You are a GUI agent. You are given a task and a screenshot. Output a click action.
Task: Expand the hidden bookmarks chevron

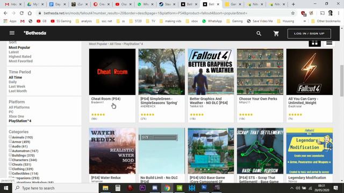pyautogui.click(x=305, y=21)
